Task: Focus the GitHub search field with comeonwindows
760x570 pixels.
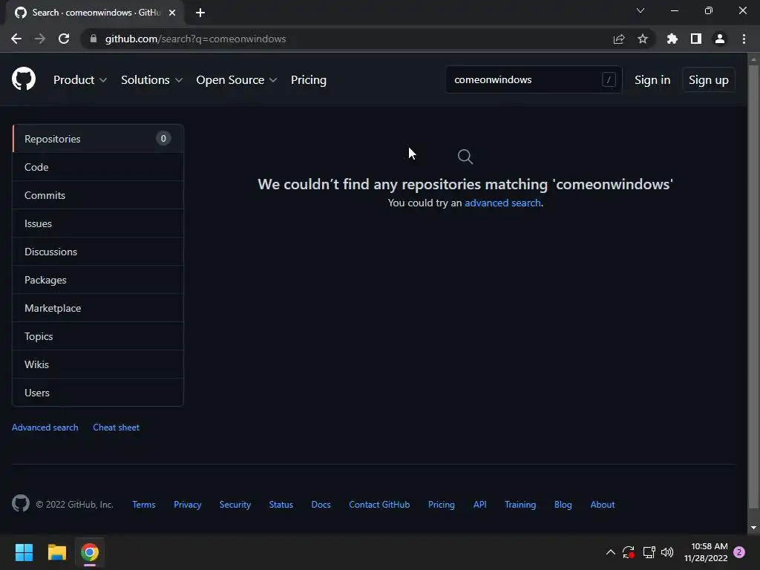Action: pos(533,79)
